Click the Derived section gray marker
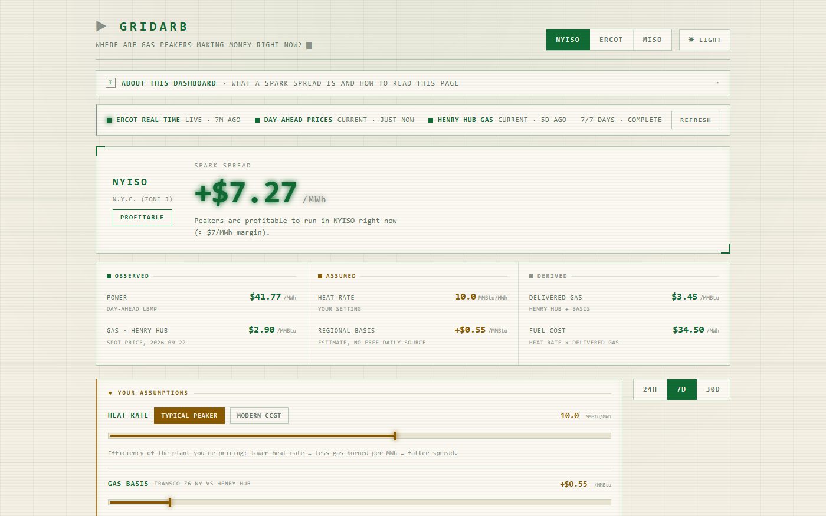This screenshot has height=516, width=826. 531,276
